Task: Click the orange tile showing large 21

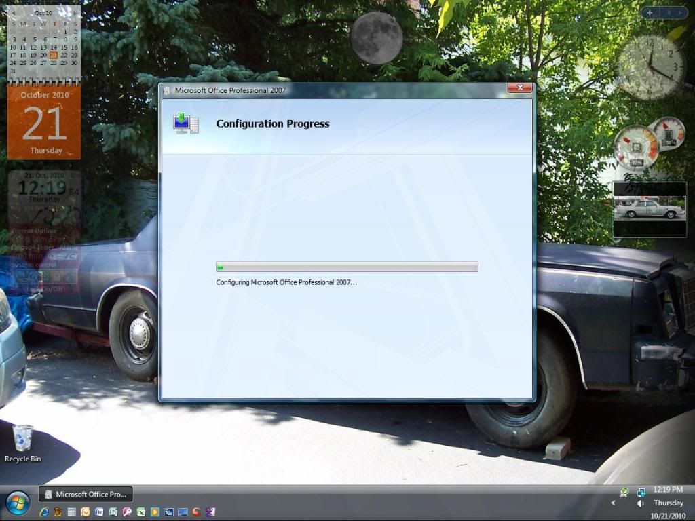Action: coord(44,123)
